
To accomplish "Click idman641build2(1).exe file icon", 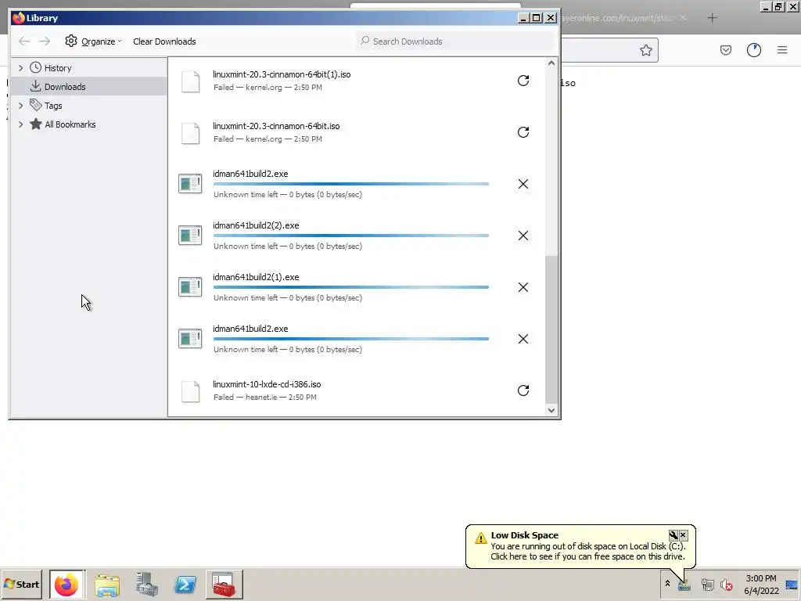I will click(x=190, y=287).
